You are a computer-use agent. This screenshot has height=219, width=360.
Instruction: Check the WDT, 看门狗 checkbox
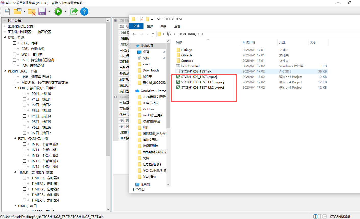pyautogui.click(x=15, y=54)
